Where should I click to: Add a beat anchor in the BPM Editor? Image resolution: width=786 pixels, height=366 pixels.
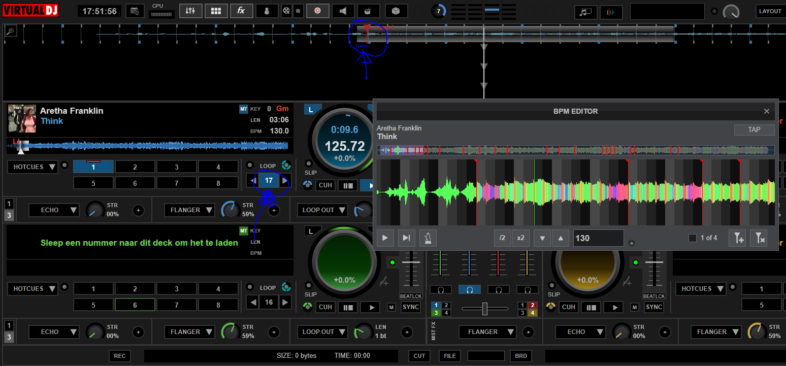737,238
